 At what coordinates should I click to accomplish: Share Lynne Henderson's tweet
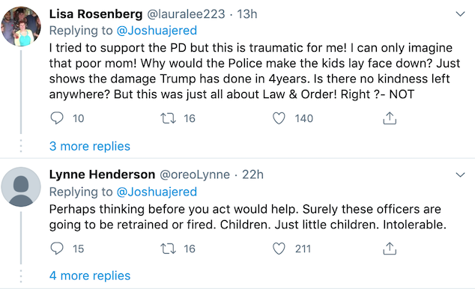[390, 249]
